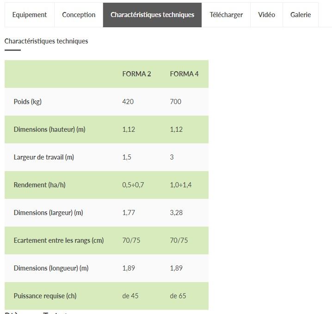Click the FORMA 2 column header
Viewport: 332px width, 314px height.
pos(136,74)
